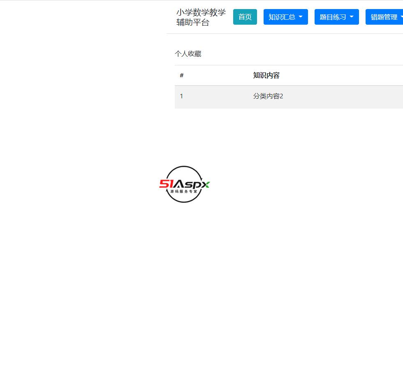Expand the 题目练习 dropdown

point(336,17)
